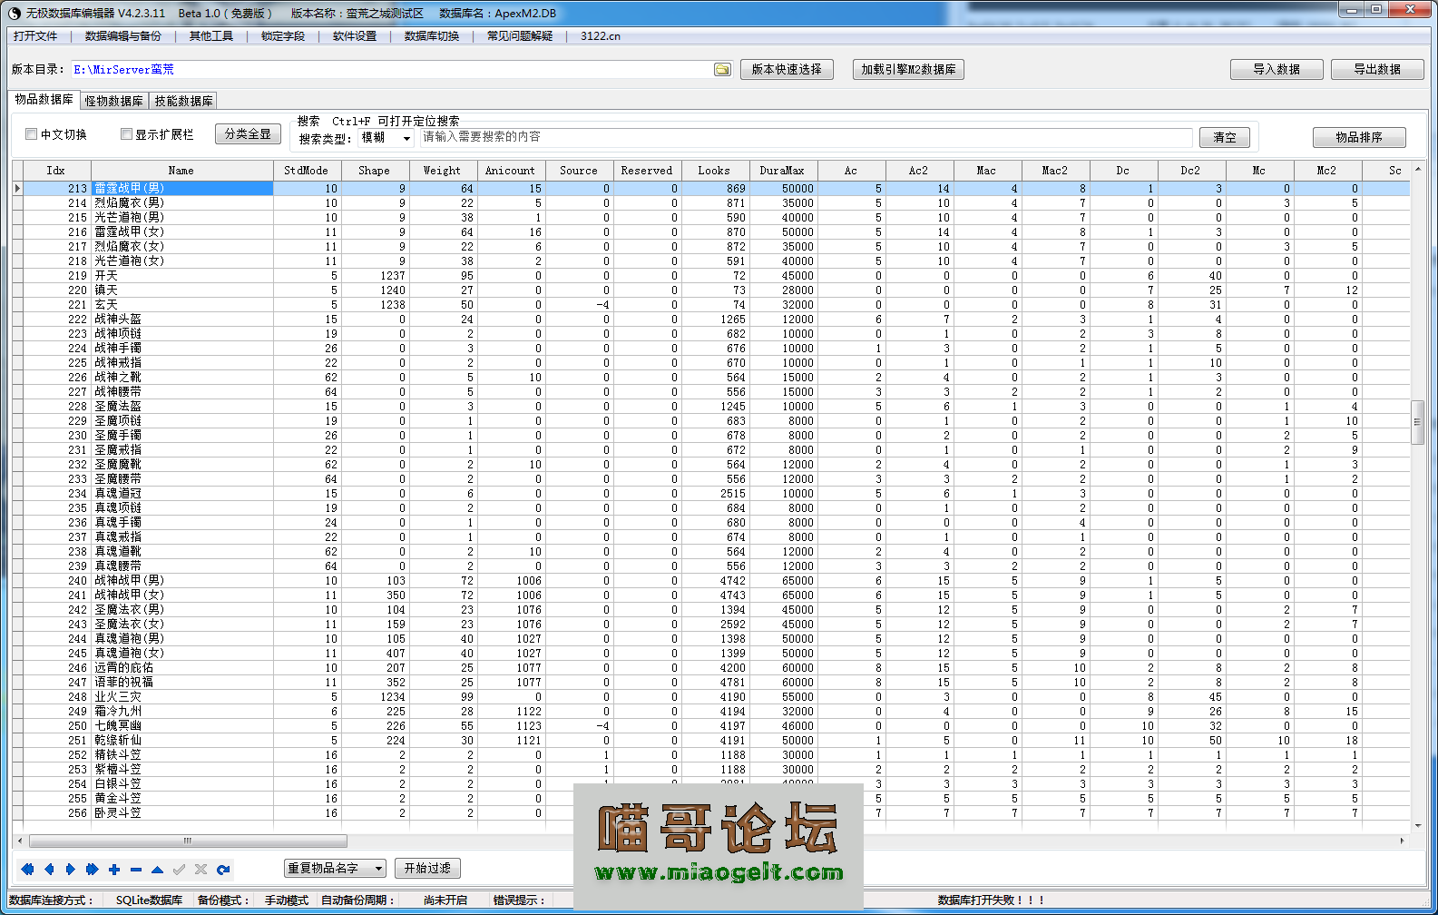The width and height of the screenshot is (1438, 915).
Task: Jump to last record navigator arrow
Action: (93, 869)
